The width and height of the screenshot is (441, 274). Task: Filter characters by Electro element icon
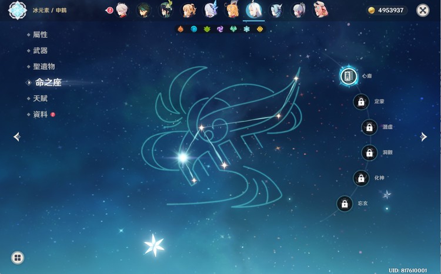click(220, 29)
